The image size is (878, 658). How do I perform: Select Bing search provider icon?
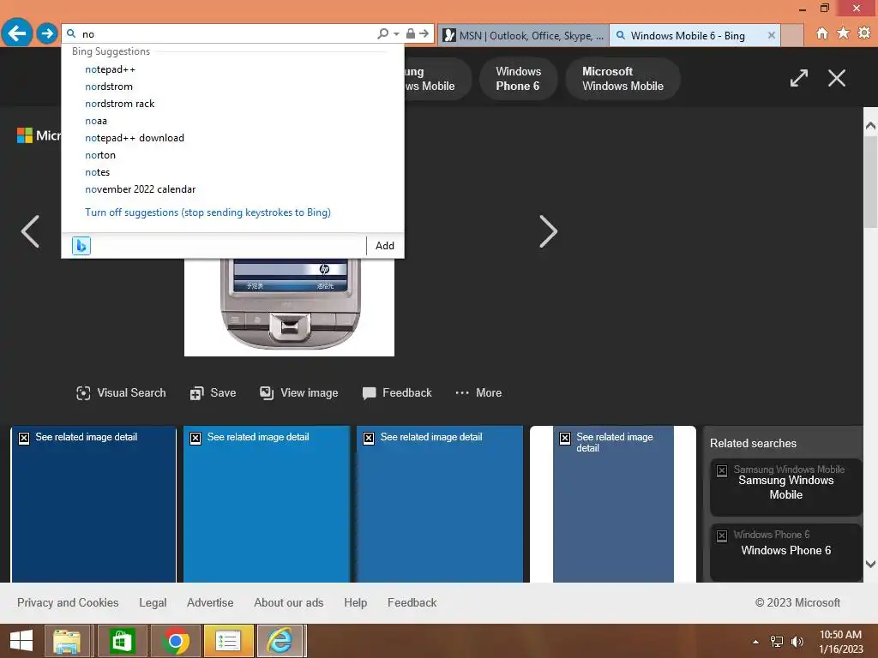pyautogui.click(x=81, y=246)
